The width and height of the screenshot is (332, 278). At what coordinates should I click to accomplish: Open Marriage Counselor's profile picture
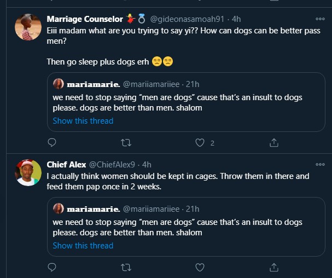28,27
